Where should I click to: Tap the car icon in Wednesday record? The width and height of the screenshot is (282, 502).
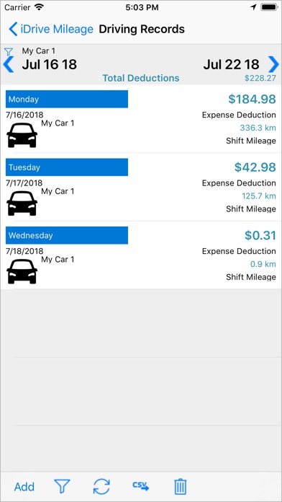click(x=22, y=271)
